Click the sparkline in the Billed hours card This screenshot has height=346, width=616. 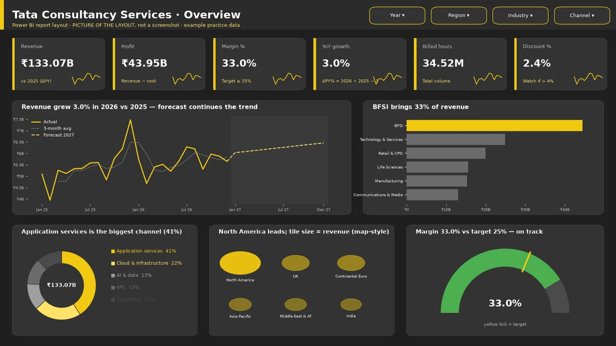point(488,78)
